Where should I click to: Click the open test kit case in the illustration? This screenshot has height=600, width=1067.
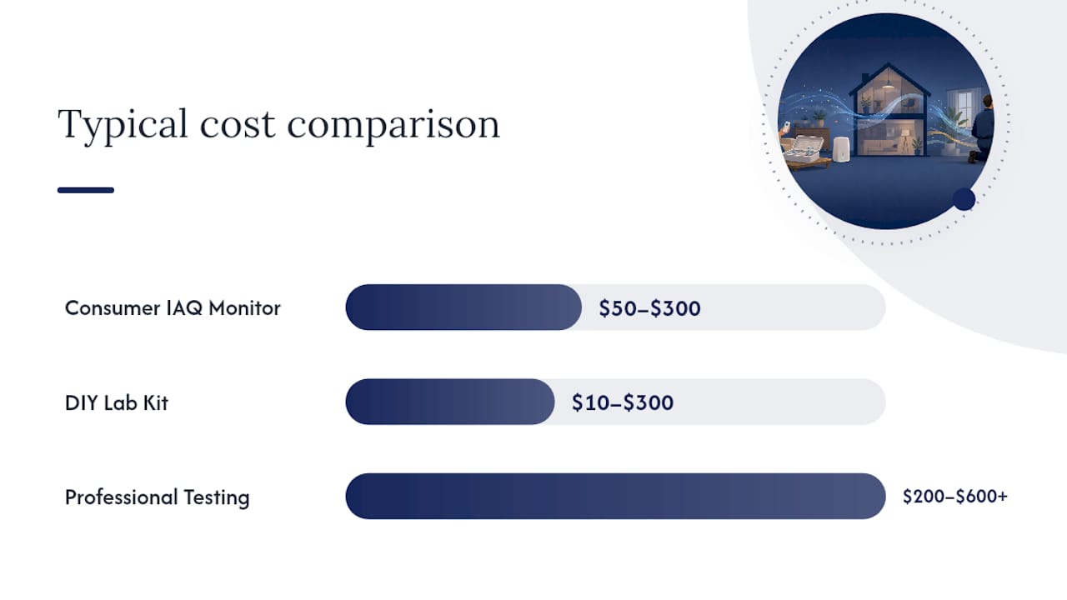point(804,148)
